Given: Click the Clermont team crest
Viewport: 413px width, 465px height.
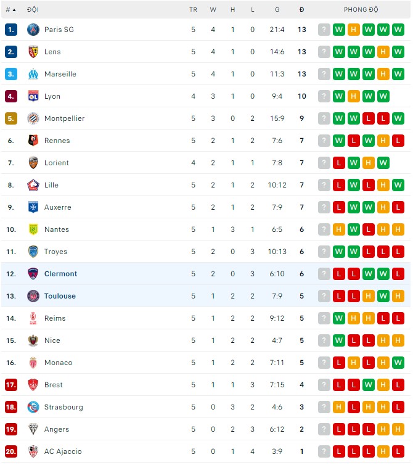Looking at the screenshot, I should click(33, 274).
